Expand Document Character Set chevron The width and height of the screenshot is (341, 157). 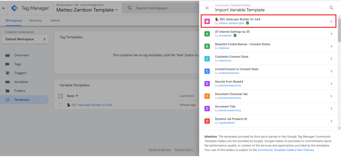pos(331,96)
